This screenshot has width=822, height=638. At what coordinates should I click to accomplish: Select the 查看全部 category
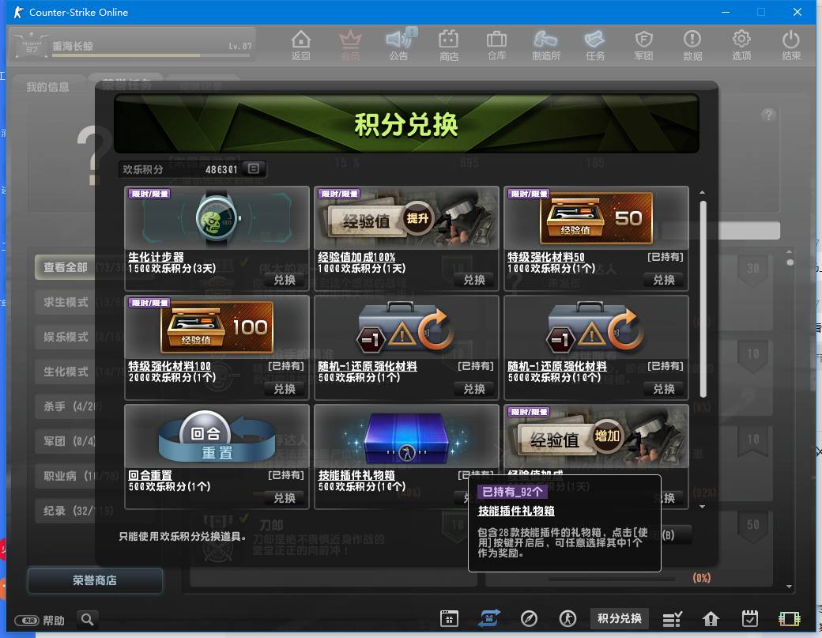click(x=66, y=267)
